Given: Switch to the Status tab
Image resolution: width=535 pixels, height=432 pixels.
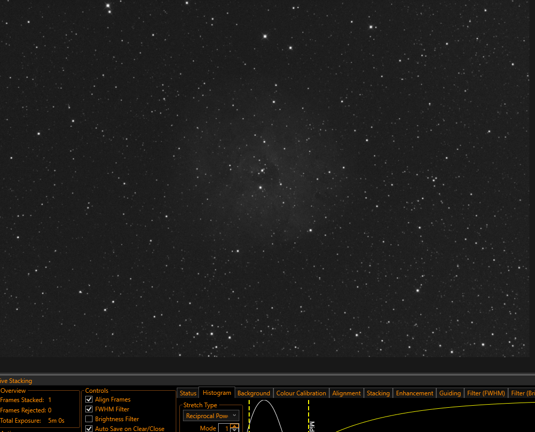Looking at the screenshot, I should pos(188,393).
